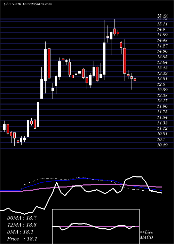Click the 13.64 price axis label
Image resolution: width=174 pixels, height=244 pixels.
coord(162,62)
